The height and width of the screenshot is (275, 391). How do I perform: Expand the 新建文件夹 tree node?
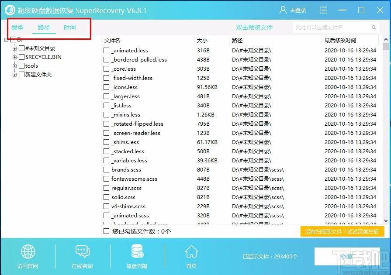[15, 75]
